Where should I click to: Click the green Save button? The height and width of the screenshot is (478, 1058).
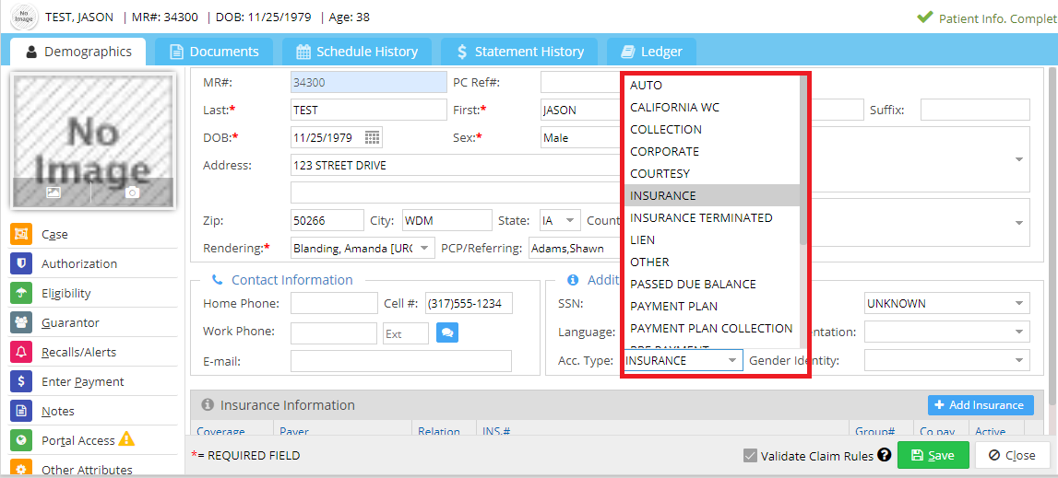coord(933,455)
